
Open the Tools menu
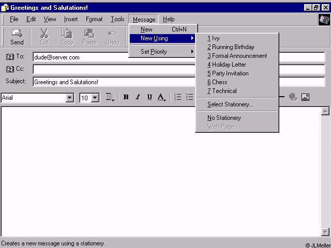pos(117,19)
